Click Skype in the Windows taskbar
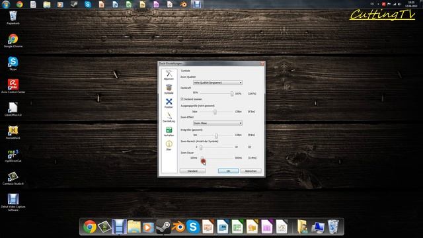 pos(88,5)
